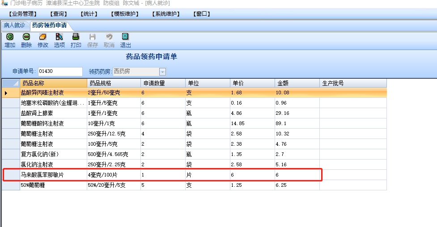Viewport: 437px width, 227px height.
Task: Click the 500毫升/4.565克 specification cell
Action: (x=114, y=154)
